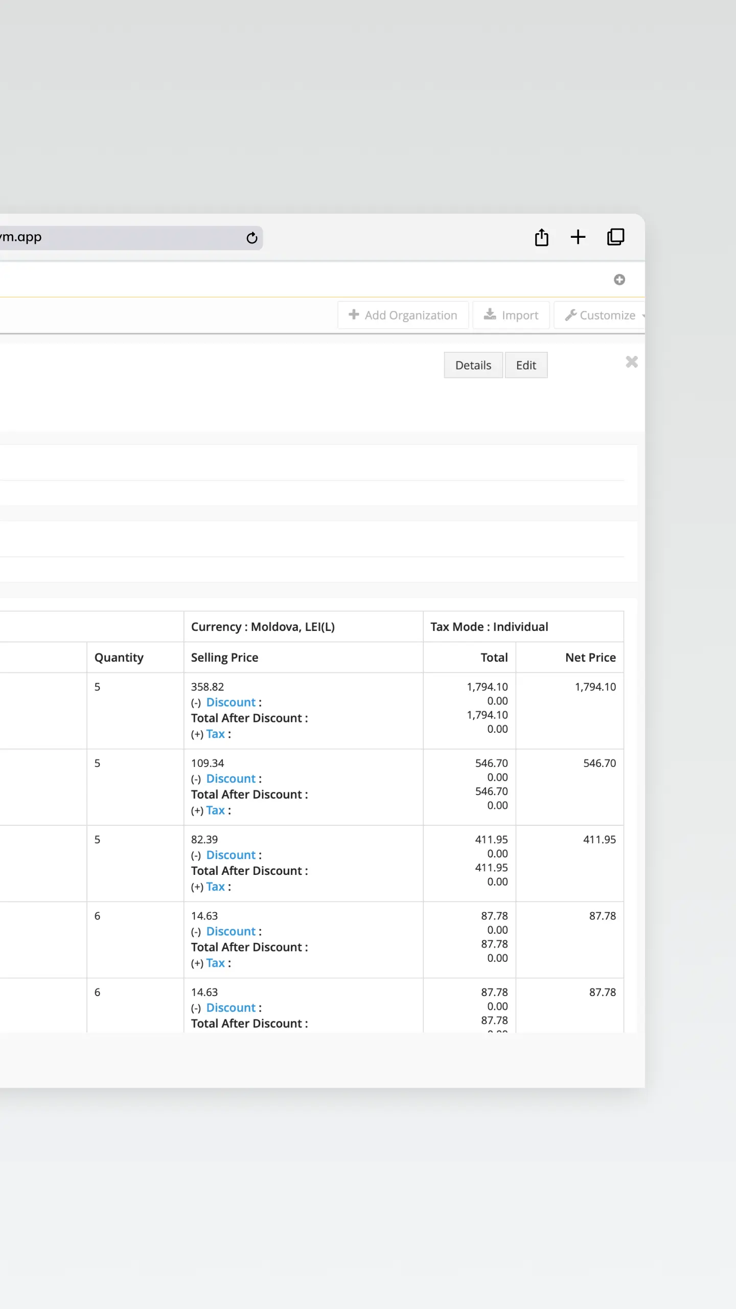This screenshot has height=1309, width=736.
Task: Close the detail panel with X
Action: (632, 362)
